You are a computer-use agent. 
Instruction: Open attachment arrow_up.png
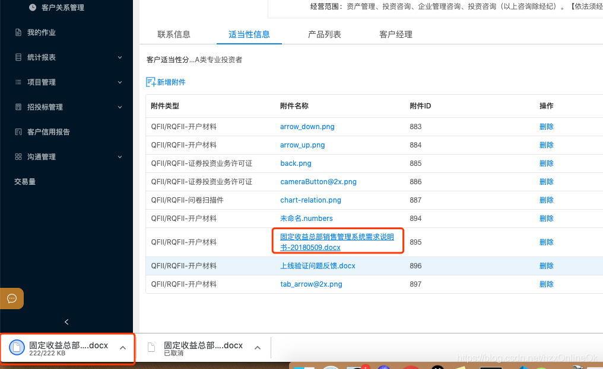pos(303,145)
